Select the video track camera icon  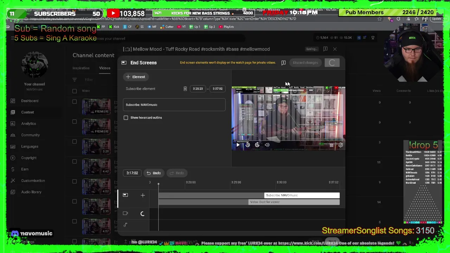[125, 213]
